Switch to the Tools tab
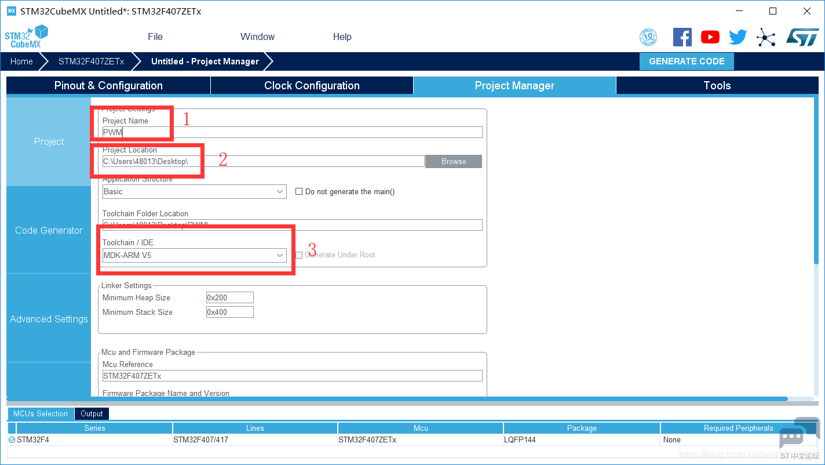 717,85
